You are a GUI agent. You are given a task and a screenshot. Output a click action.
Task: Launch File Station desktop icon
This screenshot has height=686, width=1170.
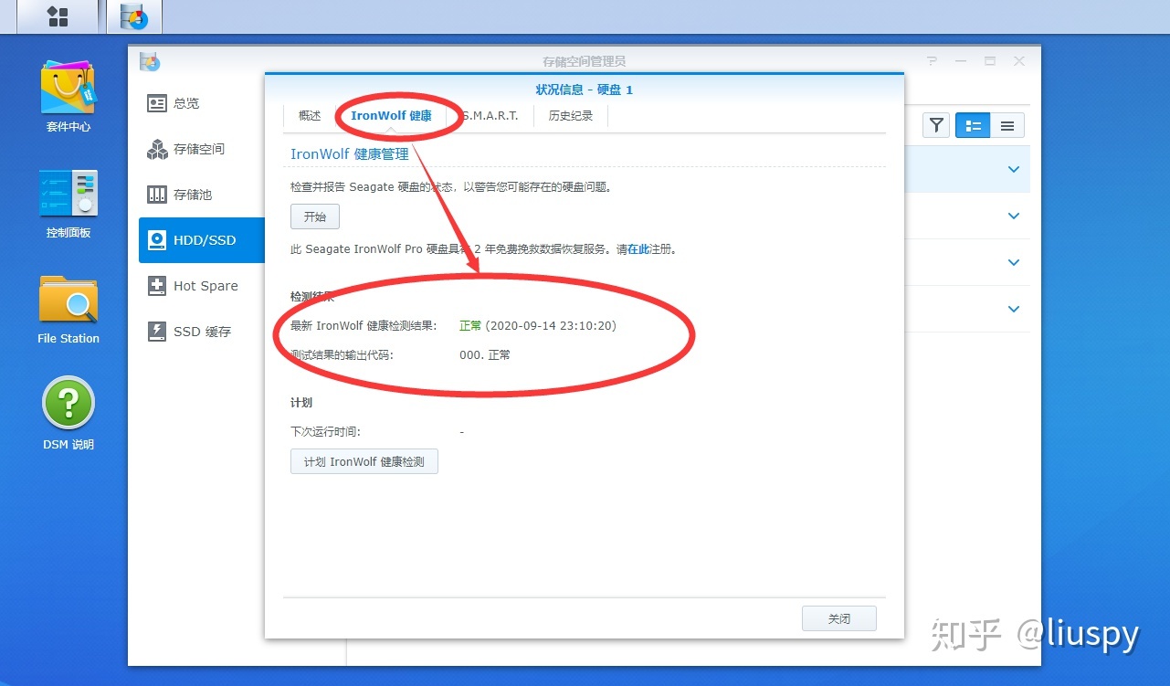(69, 309)
